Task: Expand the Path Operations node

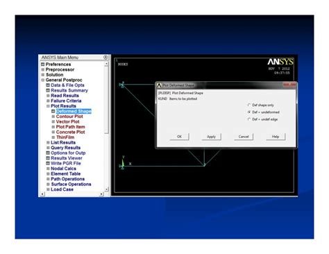Action: click(48, 179)
